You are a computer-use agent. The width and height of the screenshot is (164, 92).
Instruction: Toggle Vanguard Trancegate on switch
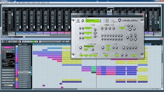pyautogui.click(x=95, y=44)
